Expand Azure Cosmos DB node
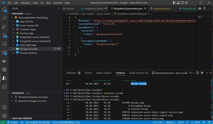This screenshot has height=124, width=213. (14, 25)
